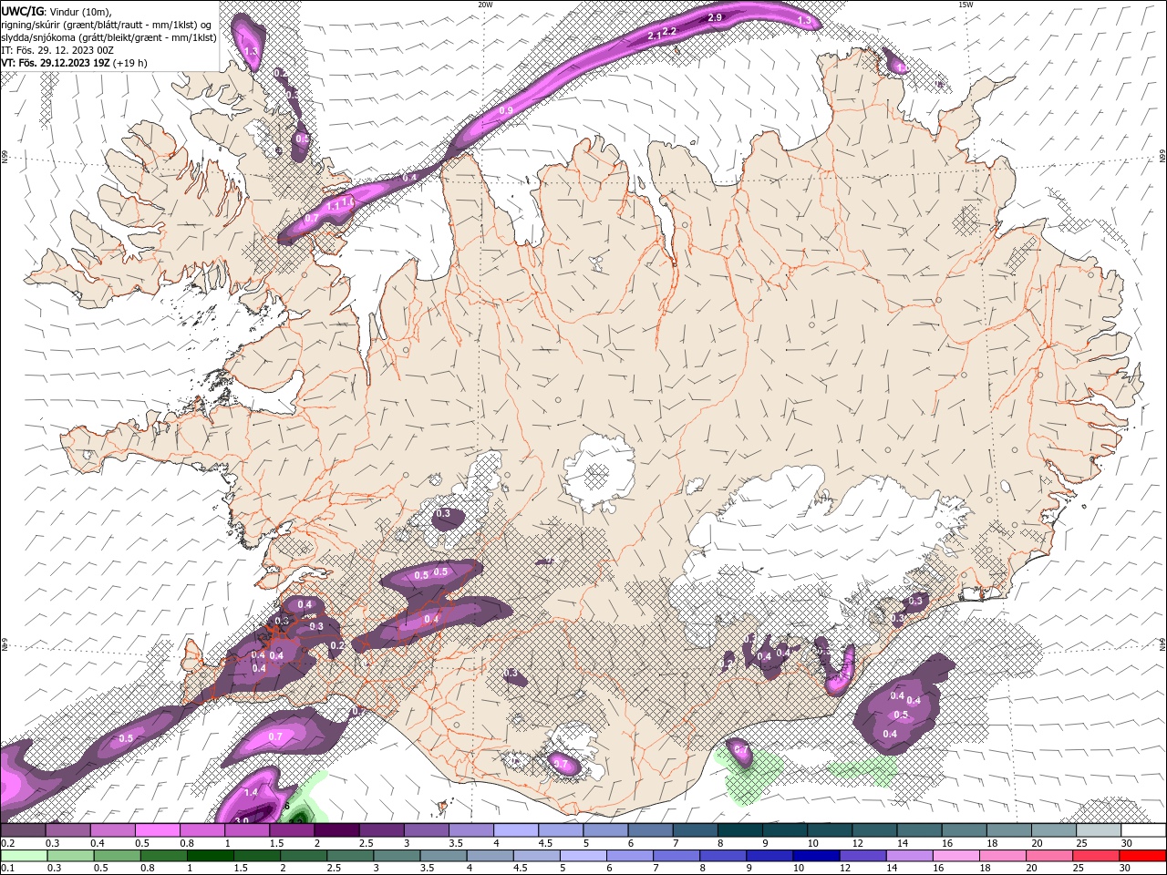Click bottom legend pink swatch between 16 and 18
1167x875 pixels.
tap(958, 856)
